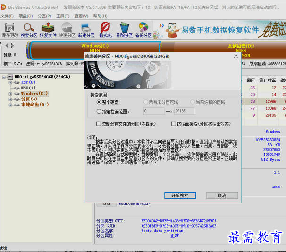Select the Windows(C:) bar in disk map
This screenshot has height=252, width=286.
tap(95, 50)
